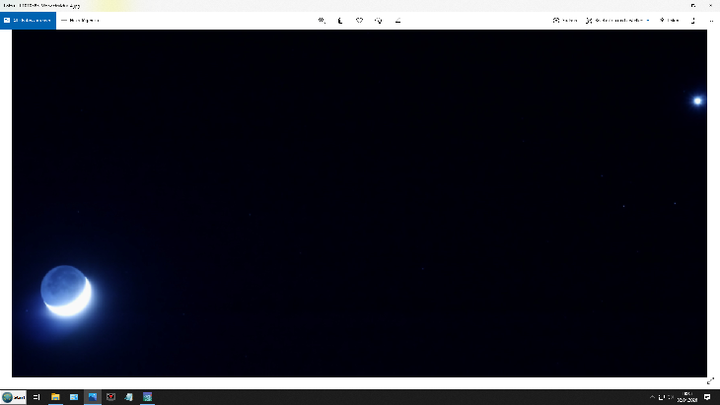Viewport: 720px width, 405px height.
Task: Open Task View from the taskbar
Action: pos(36,397)
